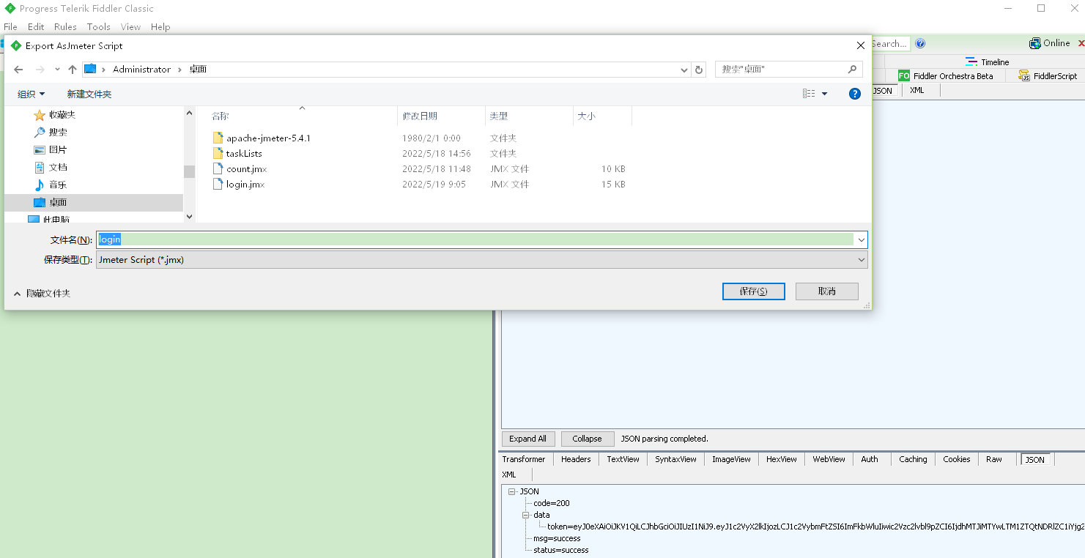Click the Collapse button
Screen dimensions: 1085x558
(587, 439)
